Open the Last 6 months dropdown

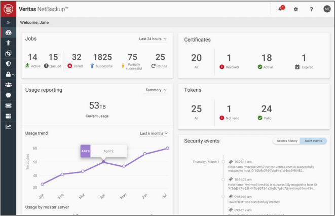[x=154, y=133]
